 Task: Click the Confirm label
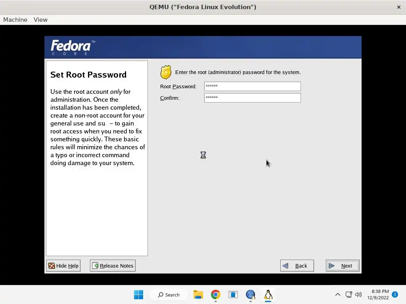[170, 98]
